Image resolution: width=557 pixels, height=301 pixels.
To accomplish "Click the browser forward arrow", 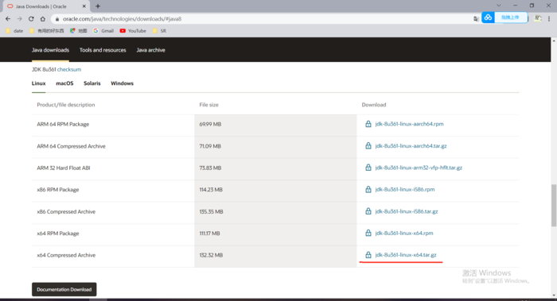I will click(x=20, y=19).
